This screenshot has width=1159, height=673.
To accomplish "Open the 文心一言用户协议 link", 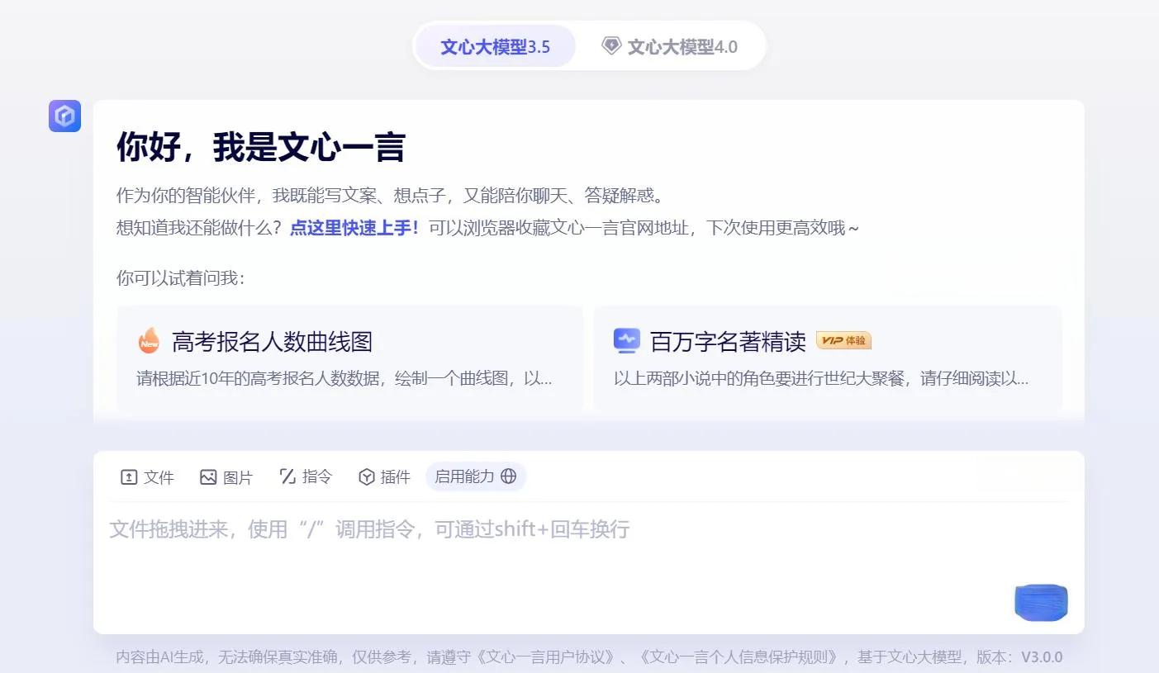I will pos(549,657).
